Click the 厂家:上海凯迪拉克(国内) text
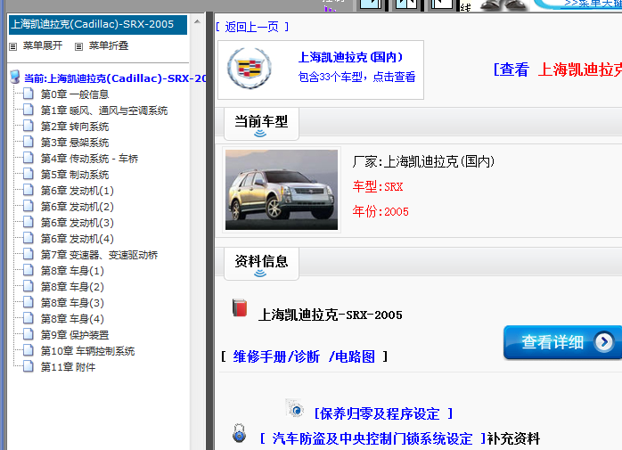 click(423, 161)
